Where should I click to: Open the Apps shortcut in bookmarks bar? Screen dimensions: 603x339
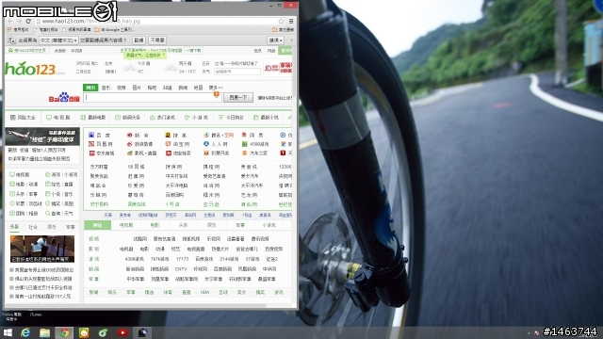18,29
